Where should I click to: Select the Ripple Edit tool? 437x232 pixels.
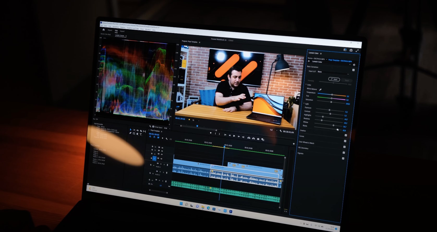pyautogui.click(x=138, y=130)
